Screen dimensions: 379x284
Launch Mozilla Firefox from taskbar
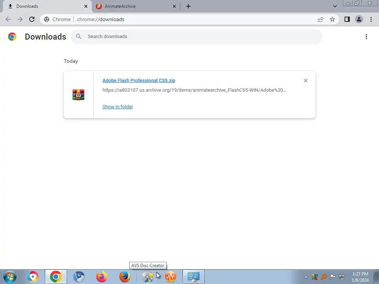[124, 277]
